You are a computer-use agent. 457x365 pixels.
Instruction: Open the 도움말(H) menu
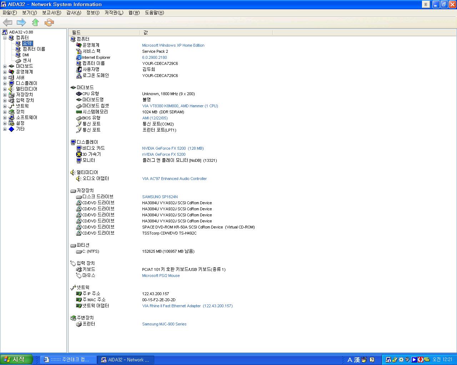[155, 12]
